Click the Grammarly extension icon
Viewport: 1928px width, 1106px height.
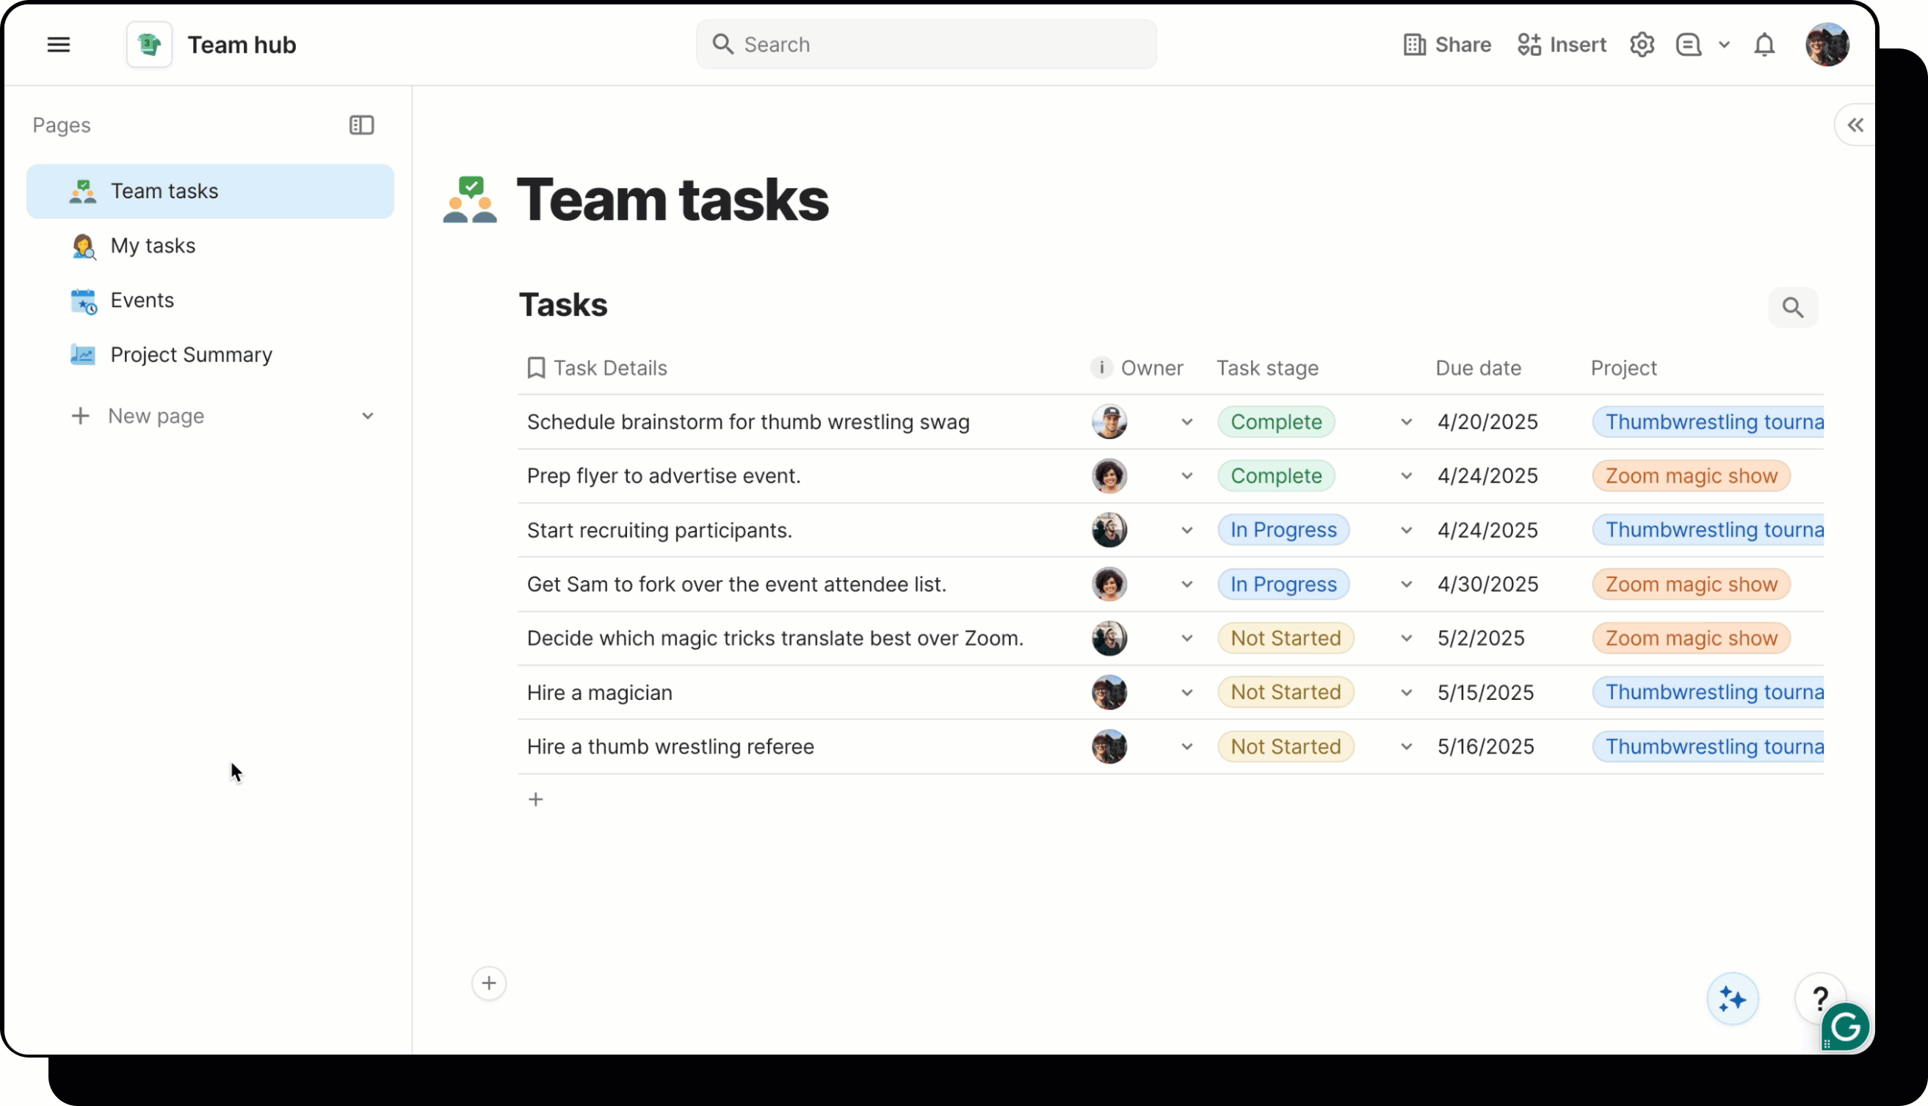pyautogui.click(x=1846, y=1027)
